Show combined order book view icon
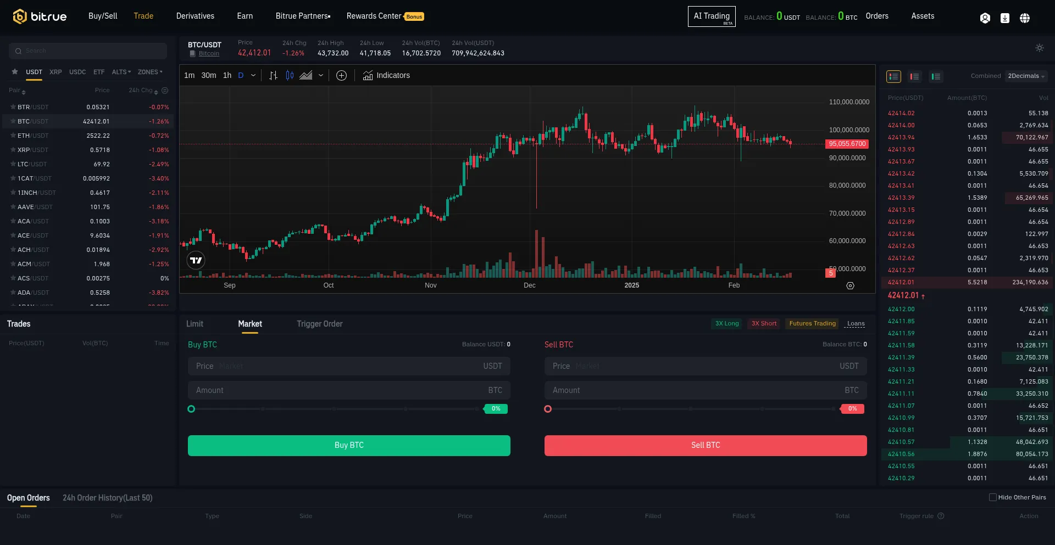 (893, 76)
